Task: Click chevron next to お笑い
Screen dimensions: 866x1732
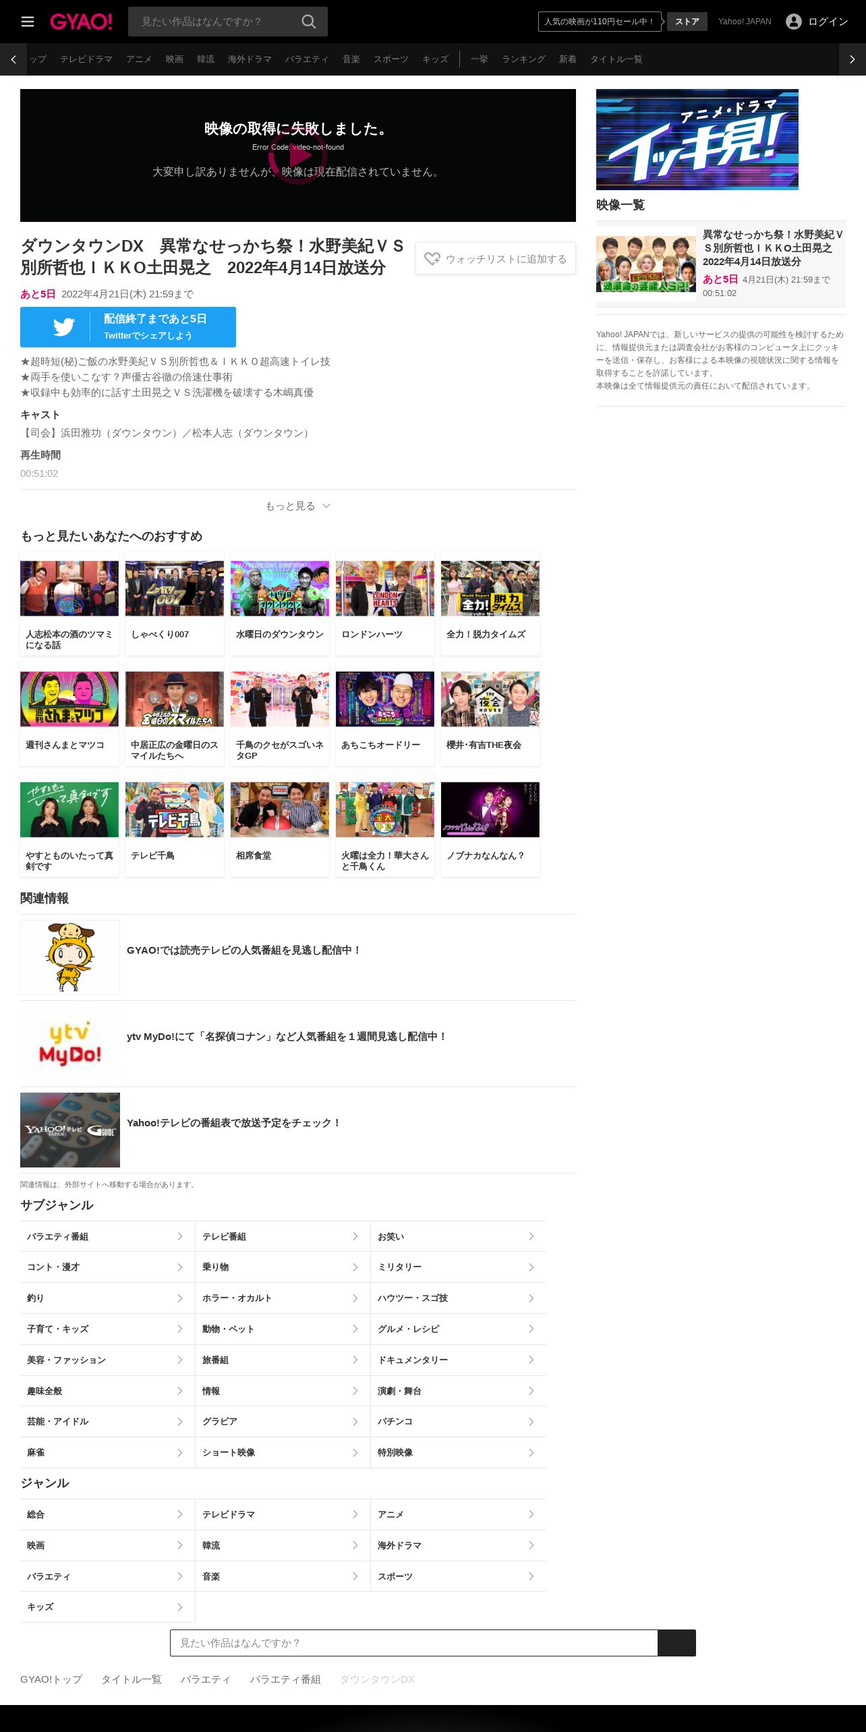Action: click(531, 1236)
